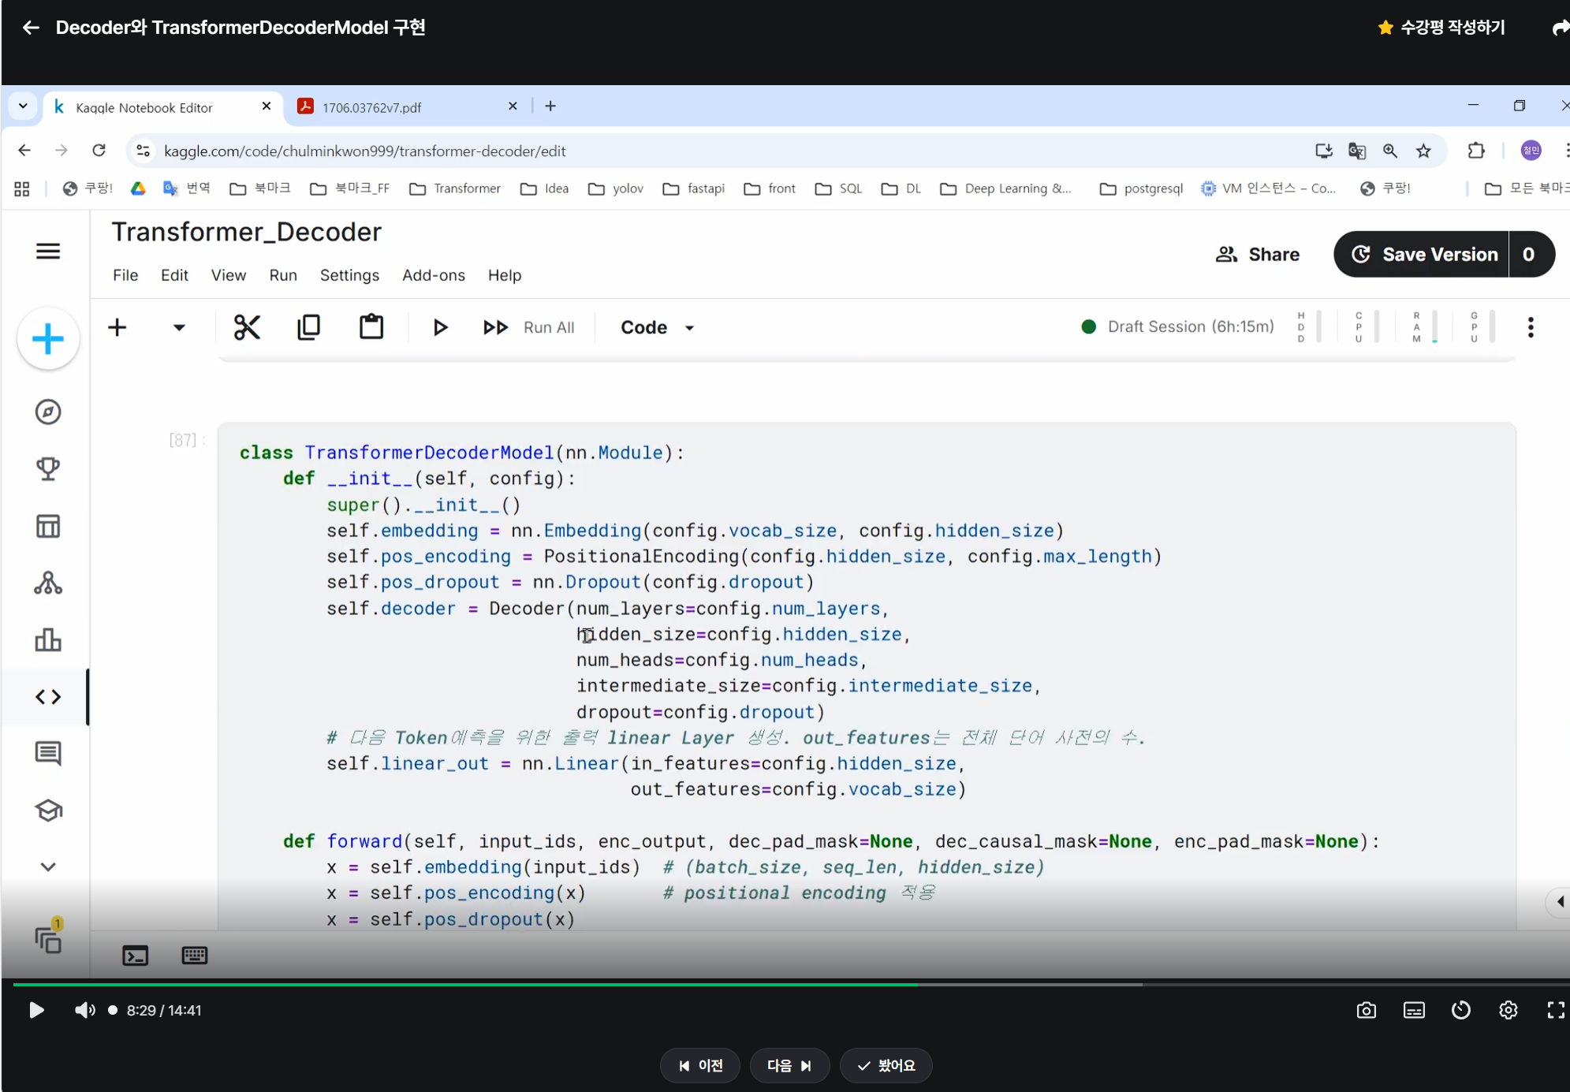The image size is (1570, 1092).
Task: Click the cut cell scissors icon
Action: coord(247,327)
